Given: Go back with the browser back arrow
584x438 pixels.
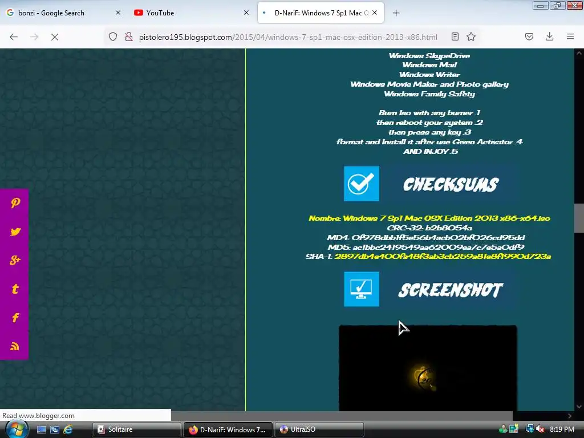Looking at the screenshot, I should click(x=14, y=36).
